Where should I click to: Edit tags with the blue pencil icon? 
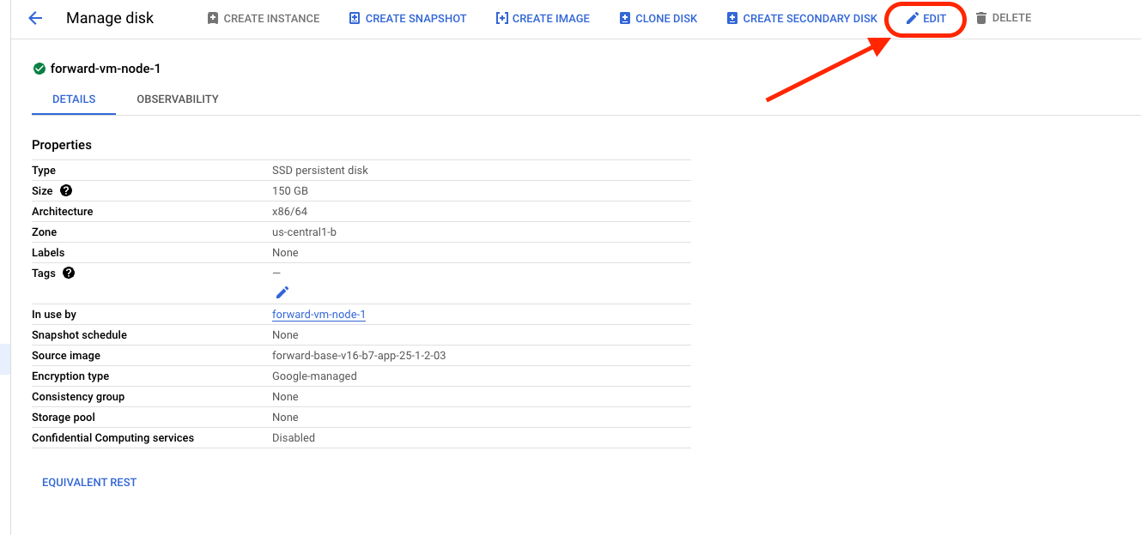click(282, 292)
